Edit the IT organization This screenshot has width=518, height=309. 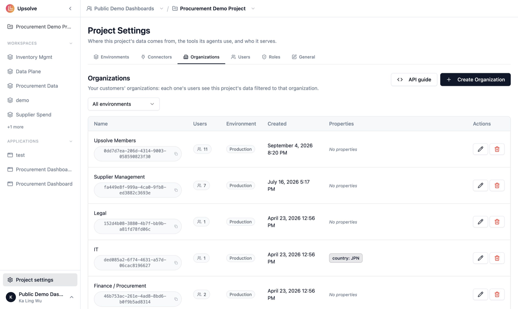[x=480, y=258]
